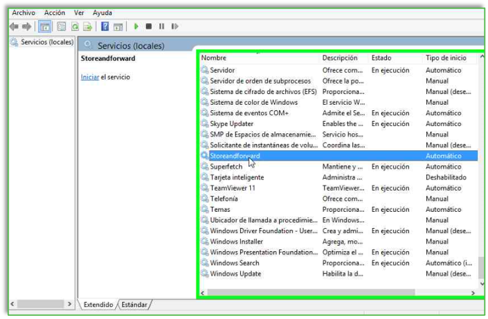Switch to the Estándar tab
The height and width of the screenshot is (319, 488).
134,305
